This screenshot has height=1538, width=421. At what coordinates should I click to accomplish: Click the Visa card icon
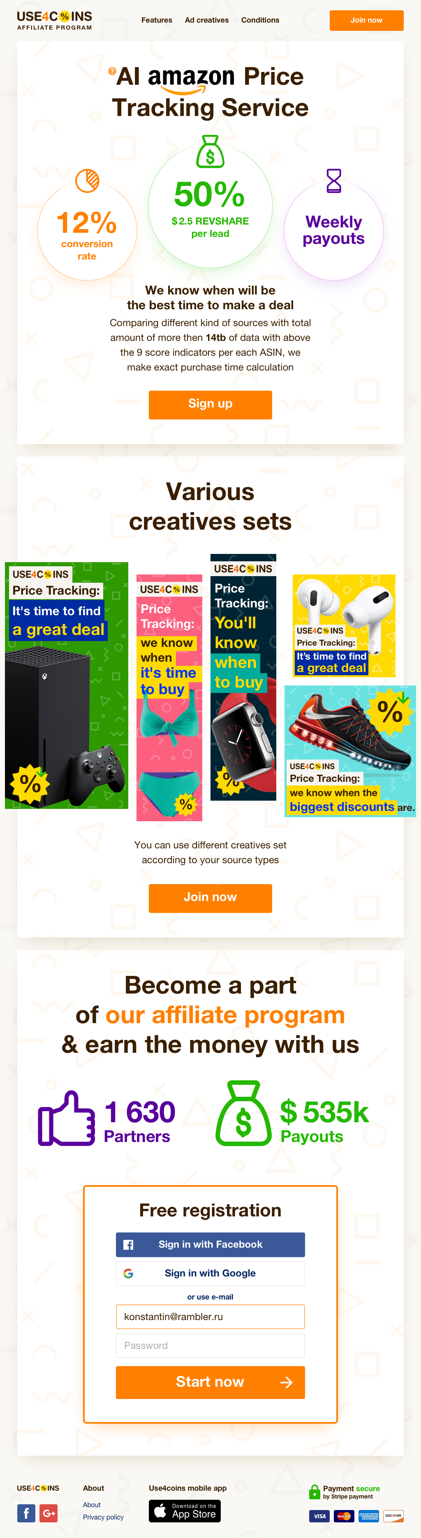click(x=319, y=1516)
